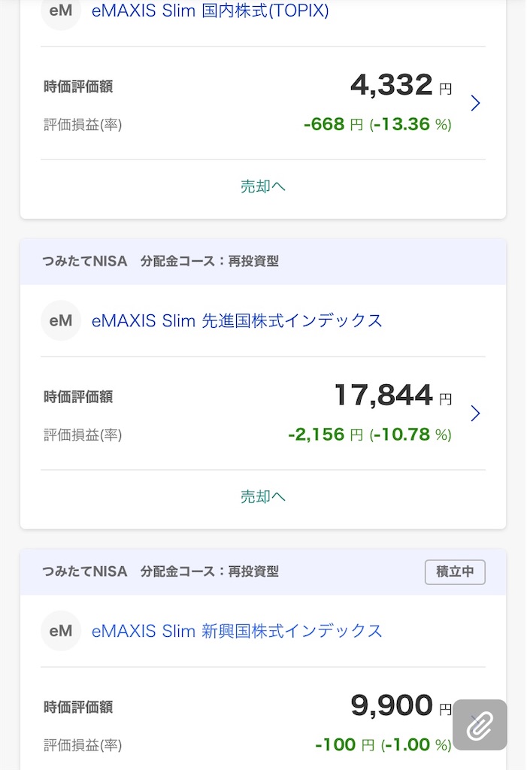Select the 17,844 円 valuation amount
The image size is (527, 770).
393,396
